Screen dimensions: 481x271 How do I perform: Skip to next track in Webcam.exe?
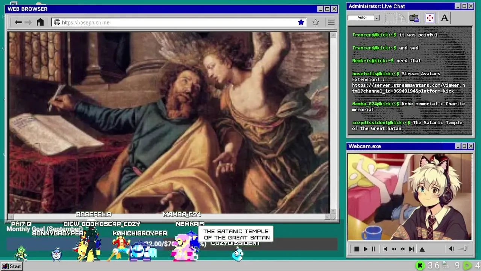411,249
